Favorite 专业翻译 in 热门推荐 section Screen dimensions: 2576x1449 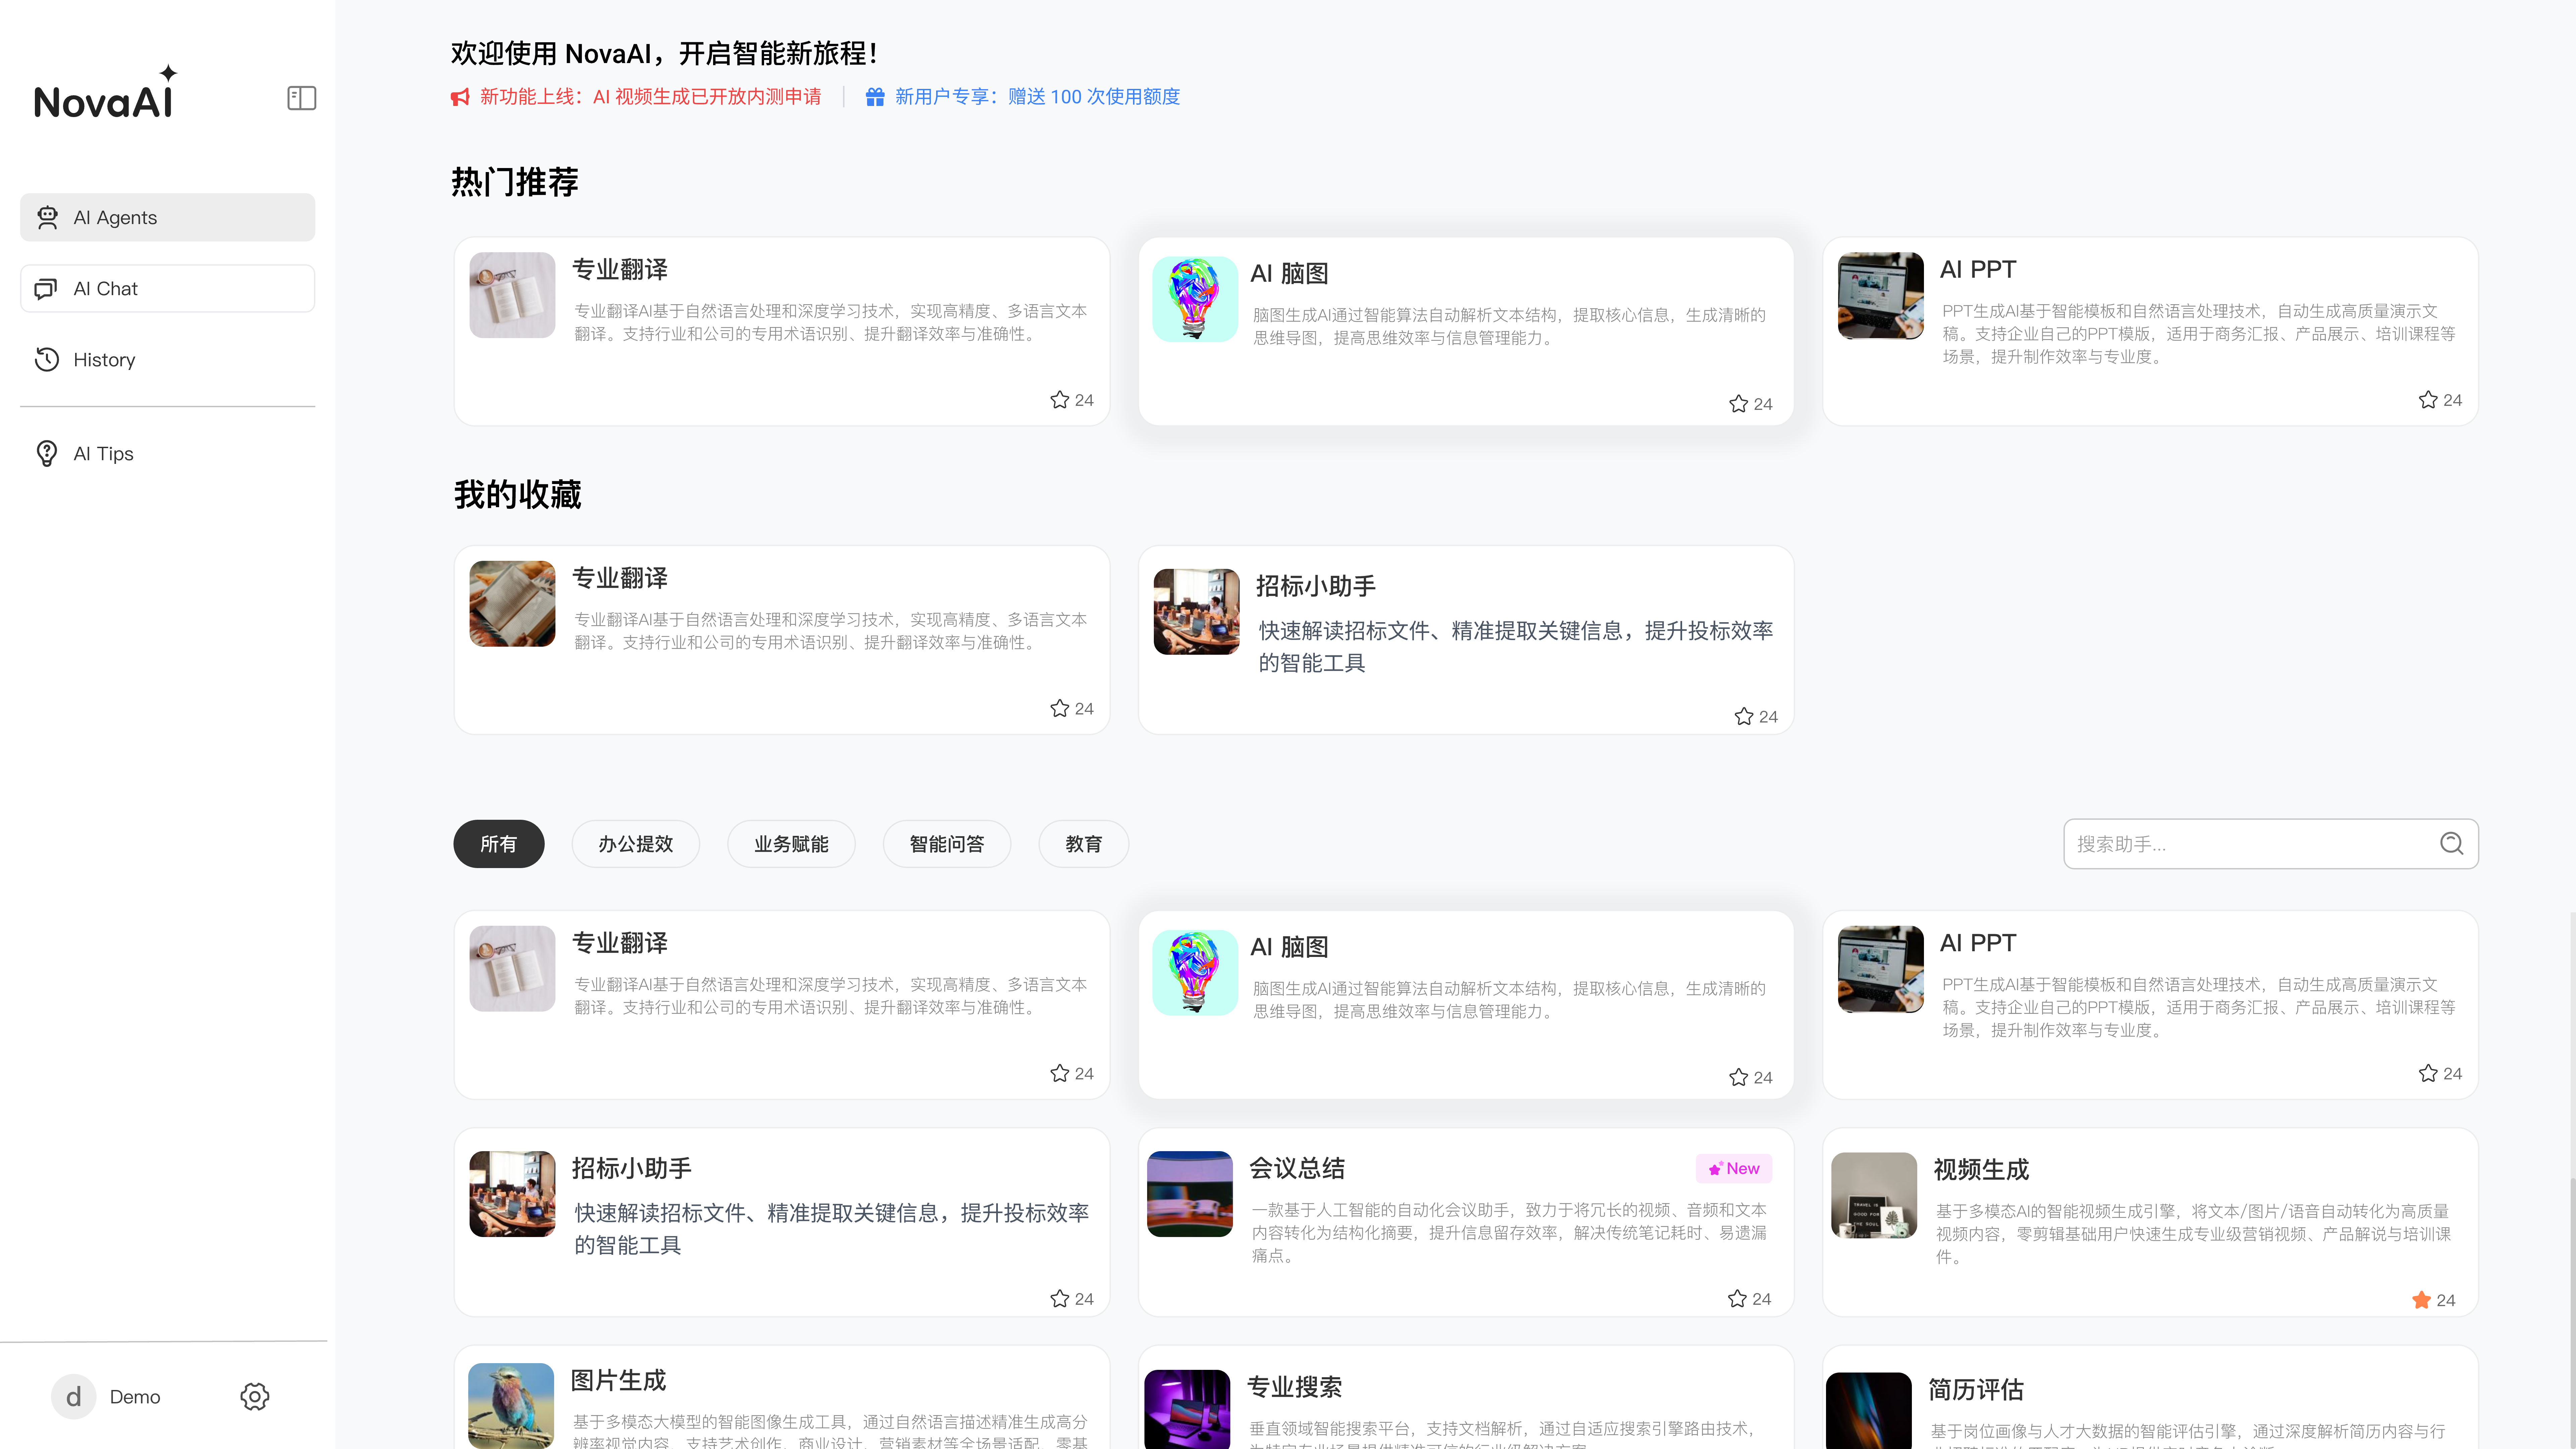(x=1060, y=400)
